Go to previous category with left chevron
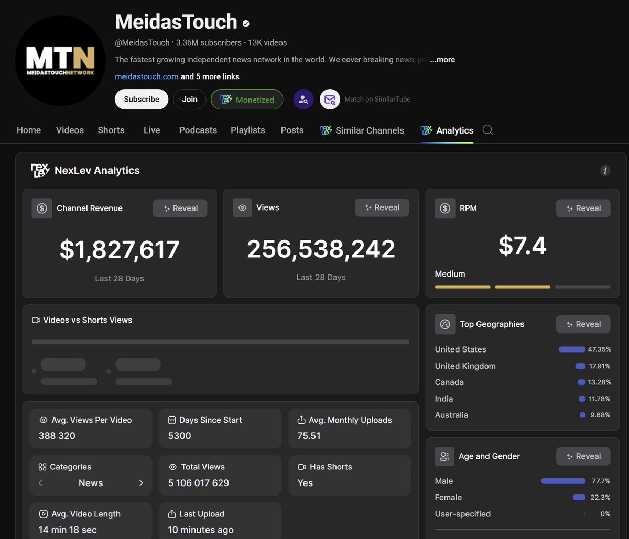629x539 pixels. (41, 483)
